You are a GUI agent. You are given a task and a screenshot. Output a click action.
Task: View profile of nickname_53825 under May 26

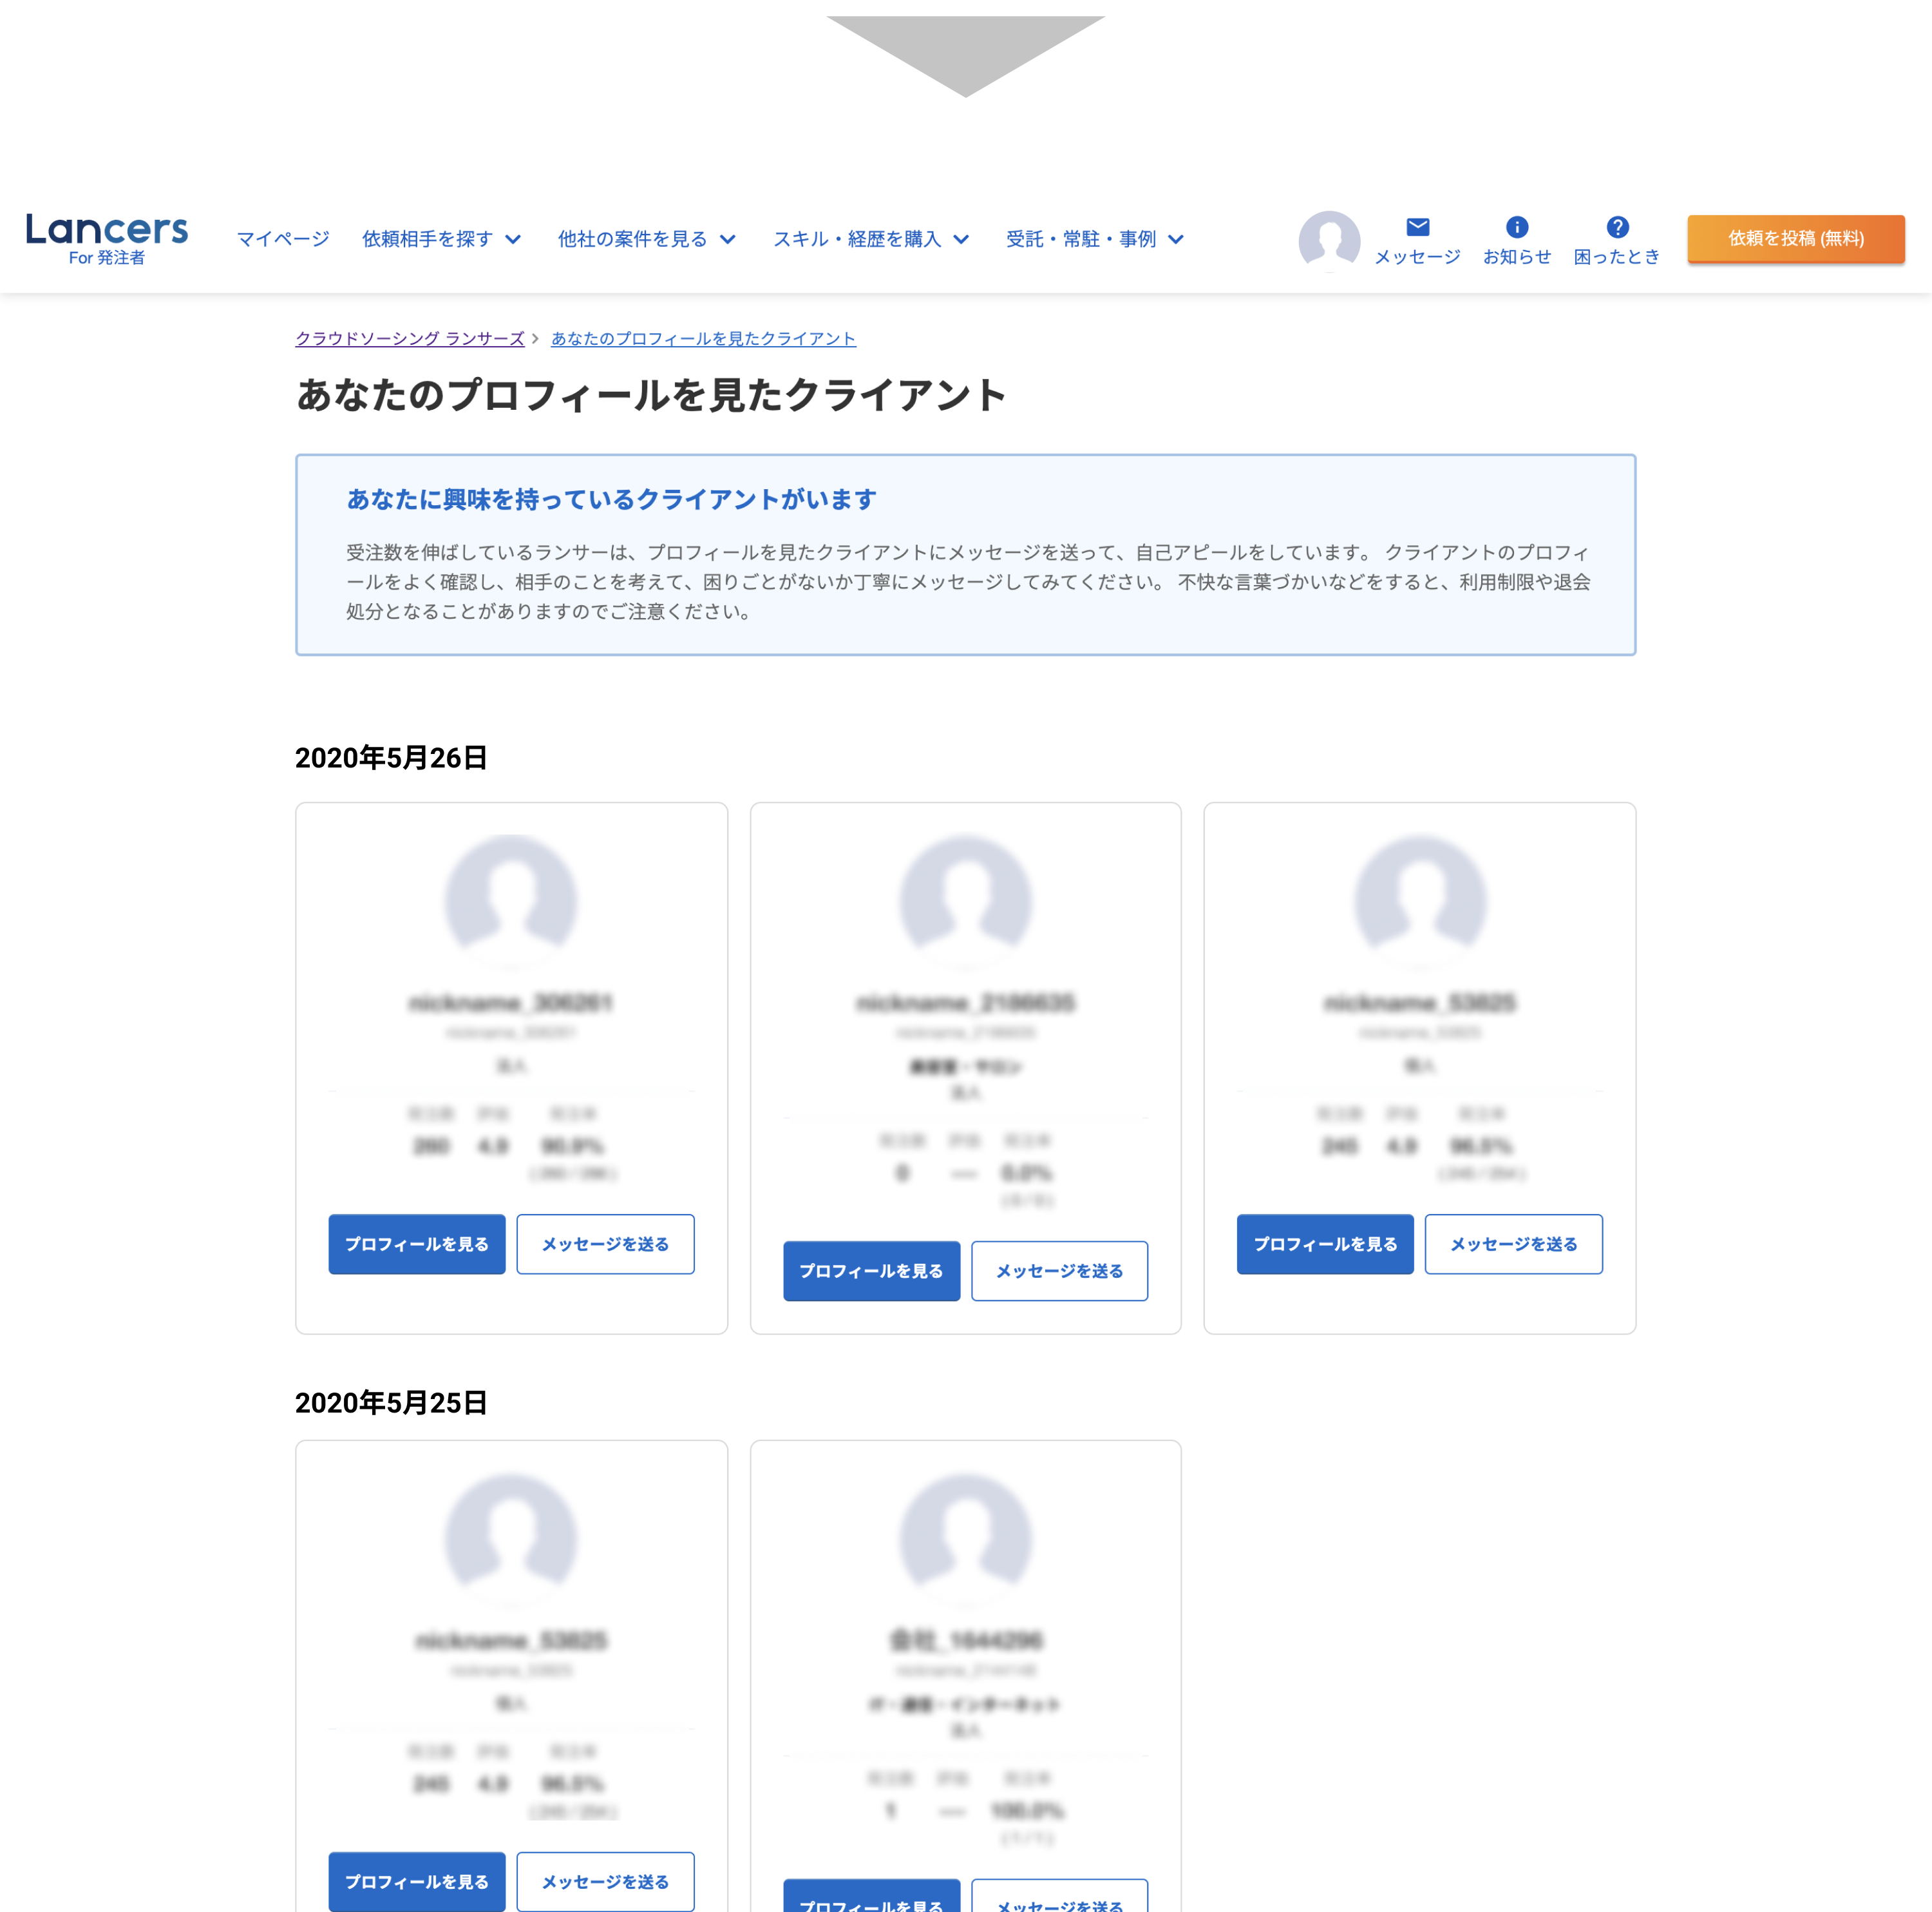[x=1325, y=1244]
